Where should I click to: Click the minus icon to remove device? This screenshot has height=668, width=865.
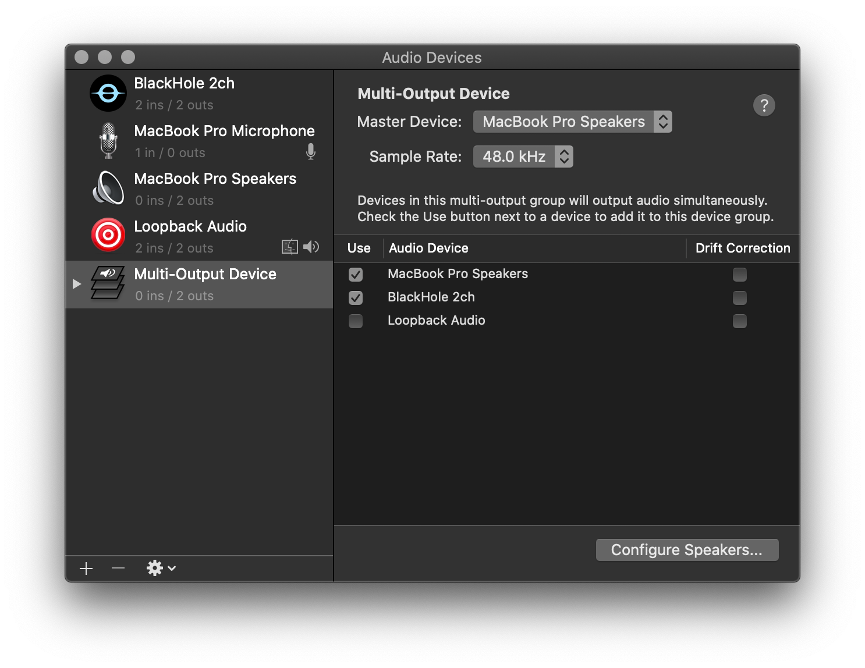[x=118, y=568]
